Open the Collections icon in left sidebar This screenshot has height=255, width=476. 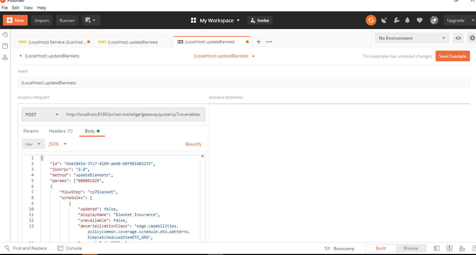pos(5,46)
